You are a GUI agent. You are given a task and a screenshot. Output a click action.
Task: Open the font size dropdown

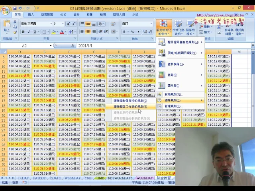[63, 24]
